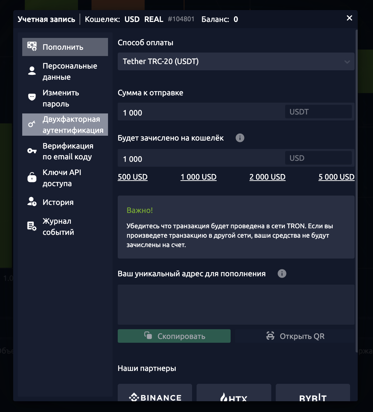Open Журнал событий section
This screenshot has width=373, height=412.
tap(65, 227)
